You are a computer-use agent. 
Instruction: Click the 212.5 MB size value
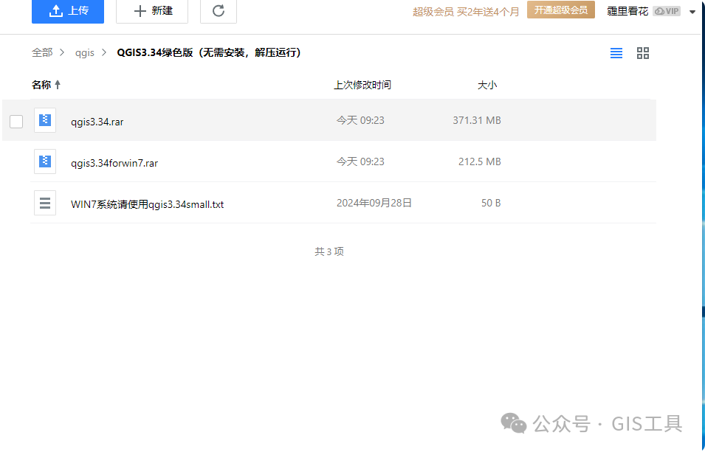(479, 161)
